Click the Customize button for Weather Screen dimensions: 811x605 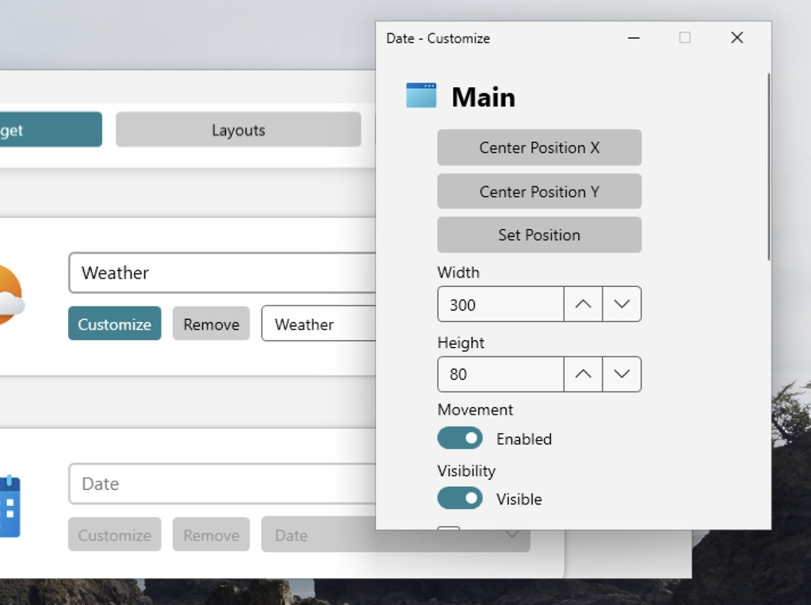[114, 324]
